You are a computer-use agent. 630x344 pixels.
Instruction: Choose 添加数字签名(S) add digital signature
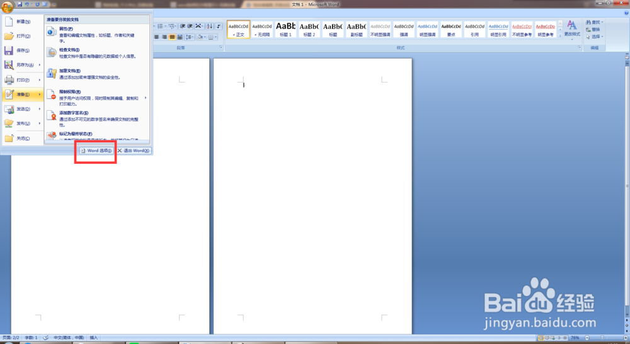coord(96,118)
